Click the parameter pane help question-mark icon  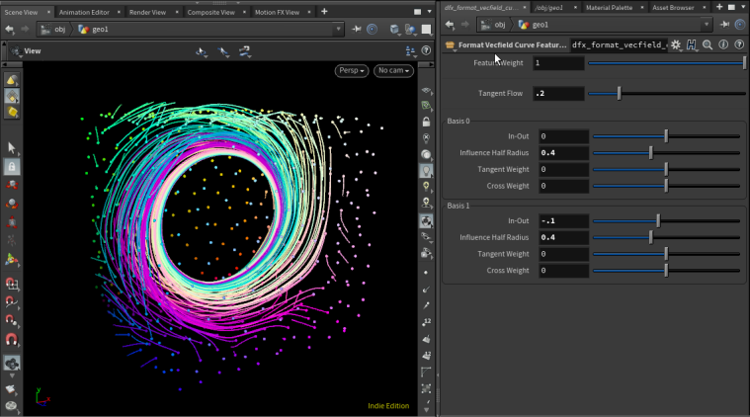[738, 44]
